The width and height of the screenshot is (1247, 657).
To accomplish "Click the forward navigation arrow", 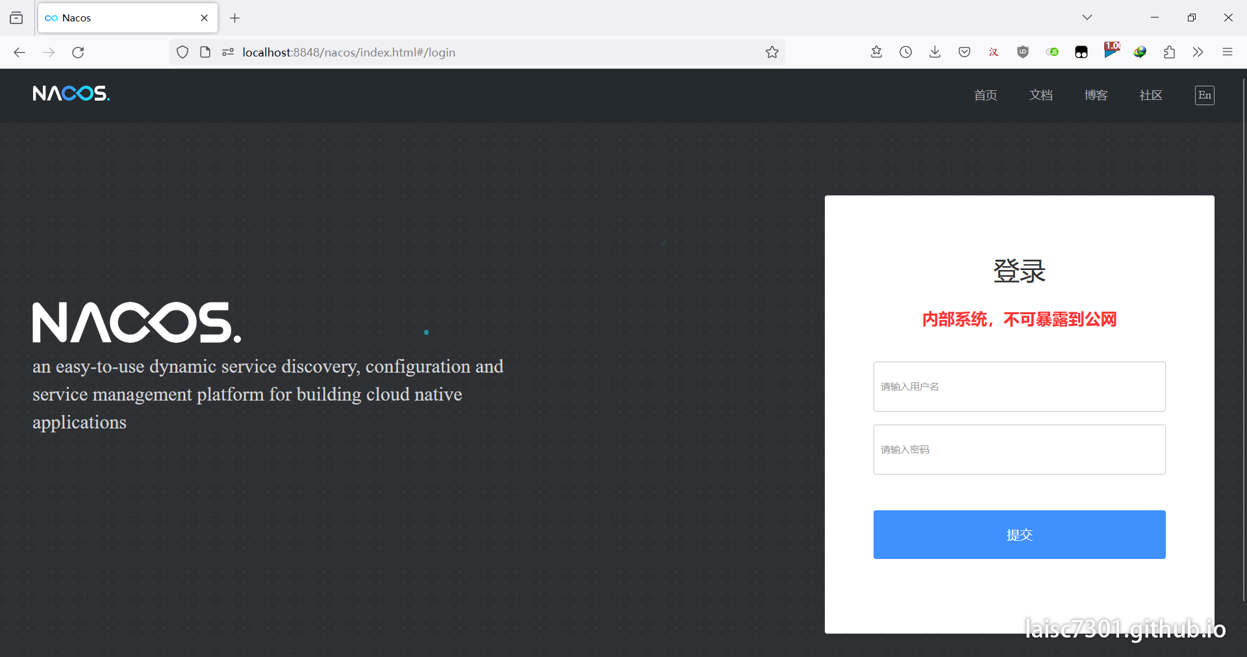I will [49, 53].
